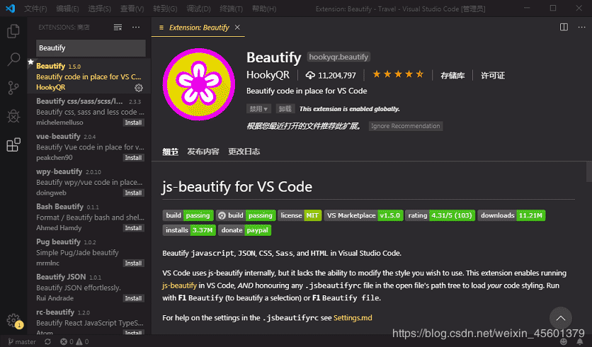Open the Search view icon

13,59
